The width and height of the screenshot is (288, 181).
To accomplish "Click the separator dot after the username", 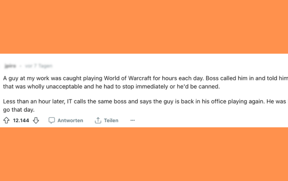I will click(20, 66).
